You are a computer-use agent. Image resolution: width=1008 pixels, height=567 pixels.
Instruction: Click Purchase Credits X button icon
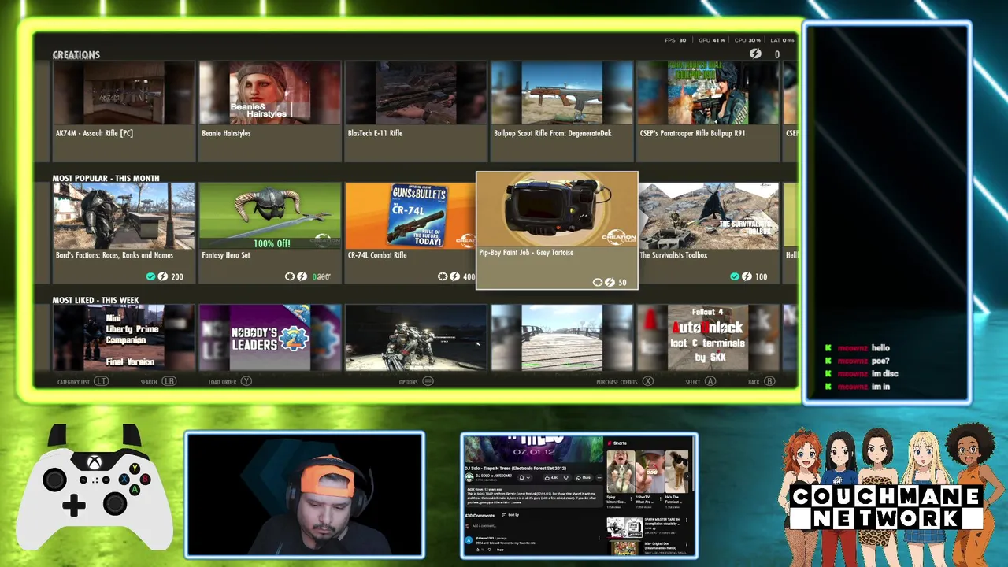click(647, 381)
